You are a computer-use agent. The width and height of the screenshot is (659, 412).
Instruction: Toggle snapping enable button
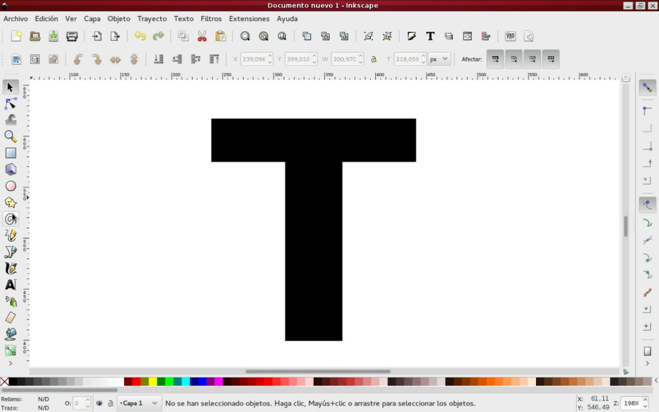pos(647,88)
